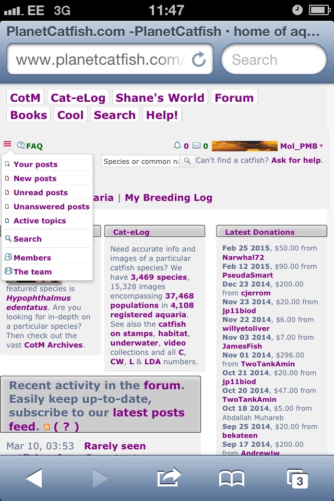Click the species search magnifier button

pyautogui.click(x=187, y=161)
